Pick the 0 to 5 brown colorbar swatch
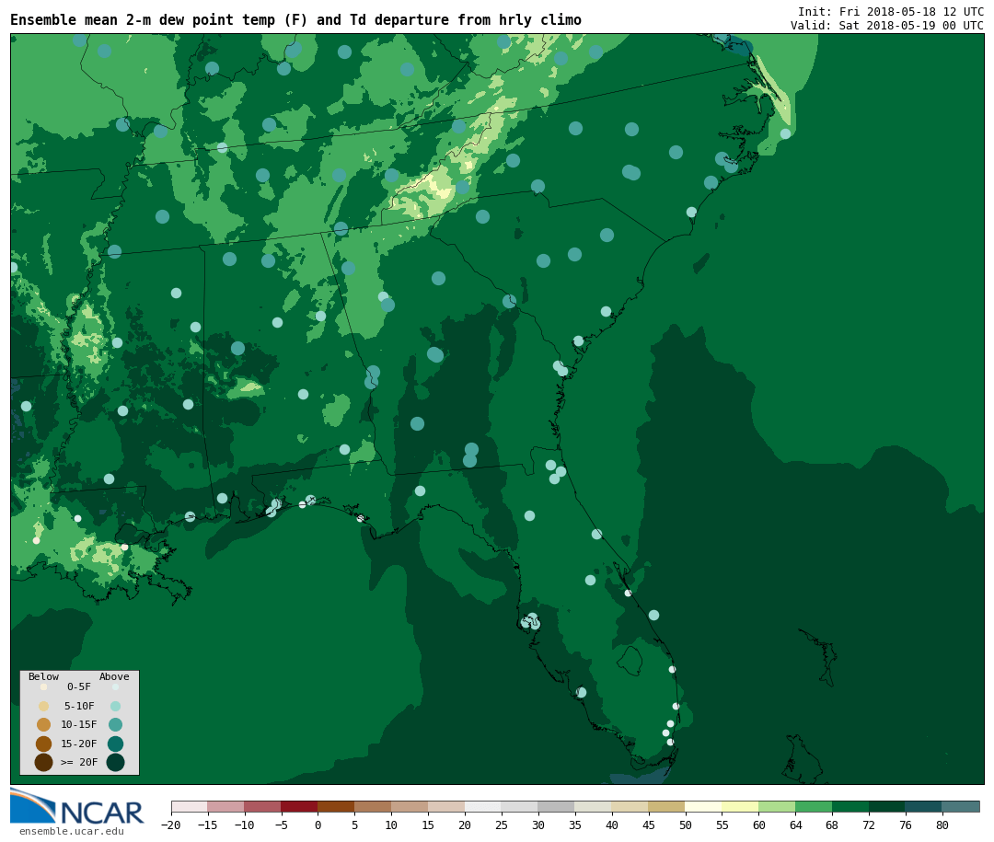The width and height of the screenshot is (994, 842). (x=336, y=807)
